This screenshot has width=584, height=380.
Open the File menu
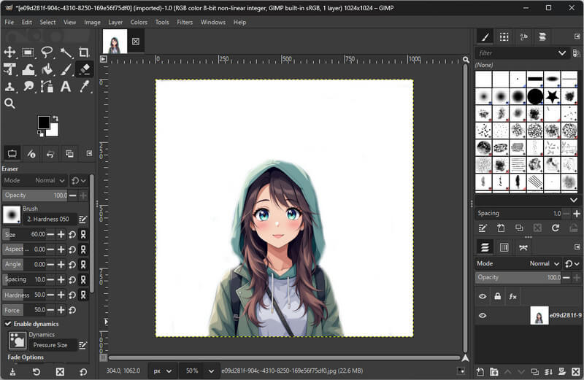(x=9, y=23)
